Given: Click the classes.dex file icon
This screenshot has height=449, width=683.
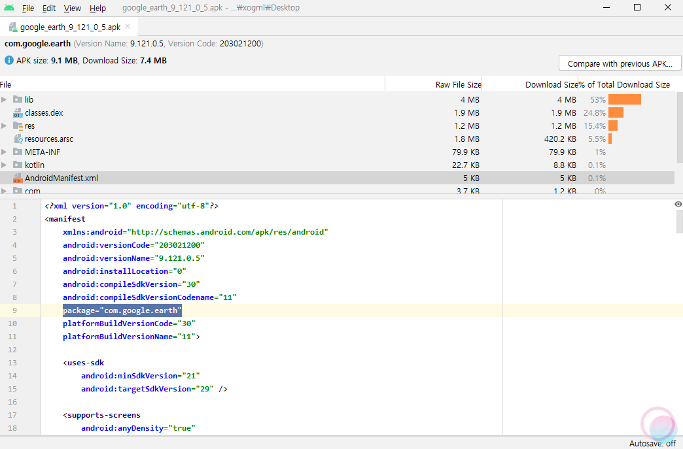Looking at the screenshot, I should [18, 112].
